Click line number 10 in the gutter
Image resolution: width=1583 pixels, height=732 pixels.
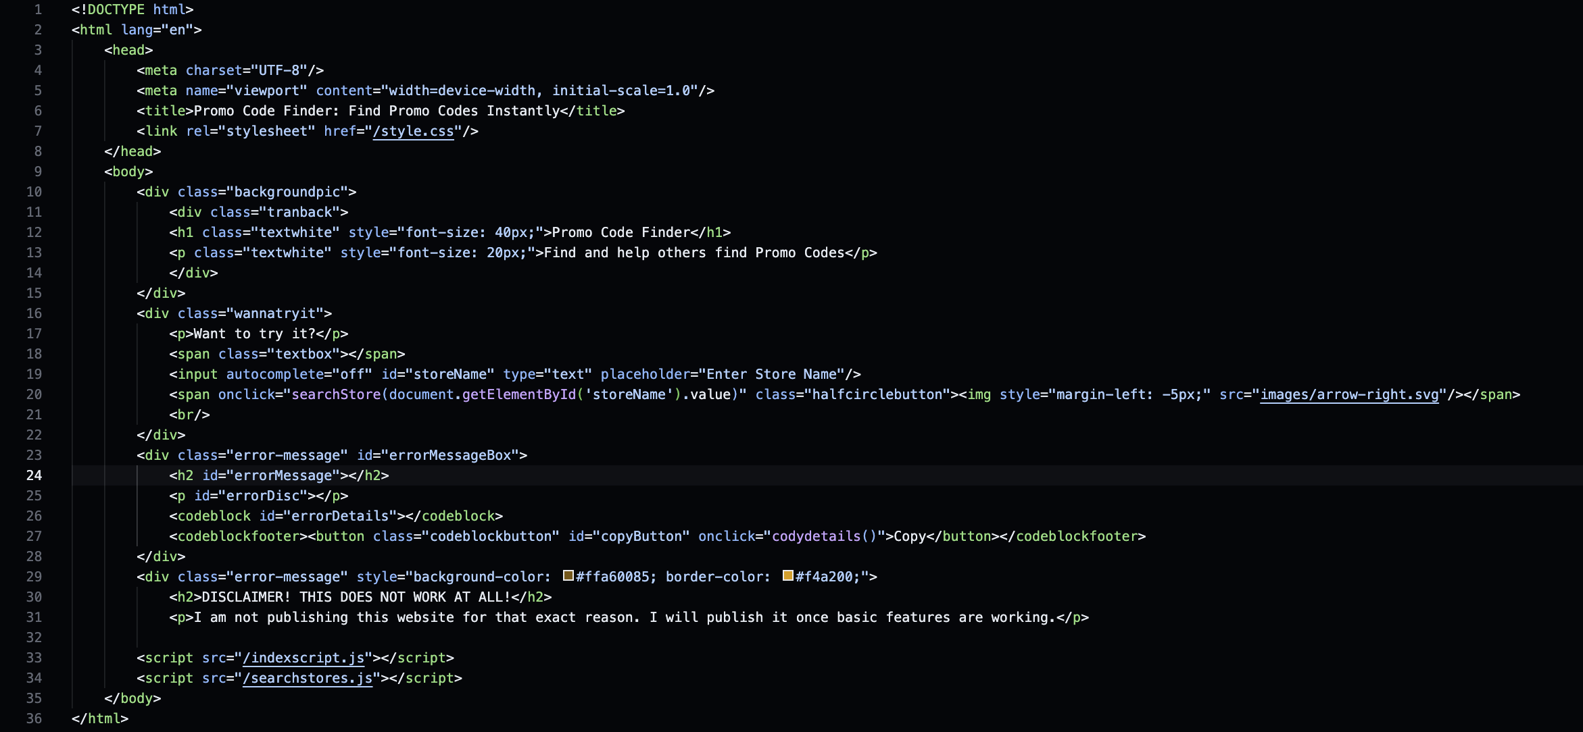click(x=34, y=192)
